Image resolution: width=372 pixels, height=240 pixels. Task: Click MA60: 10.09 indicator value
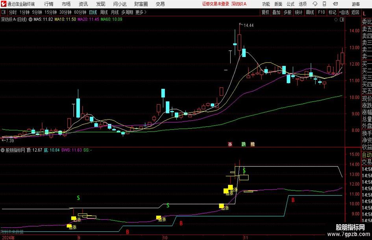point(111,19)
